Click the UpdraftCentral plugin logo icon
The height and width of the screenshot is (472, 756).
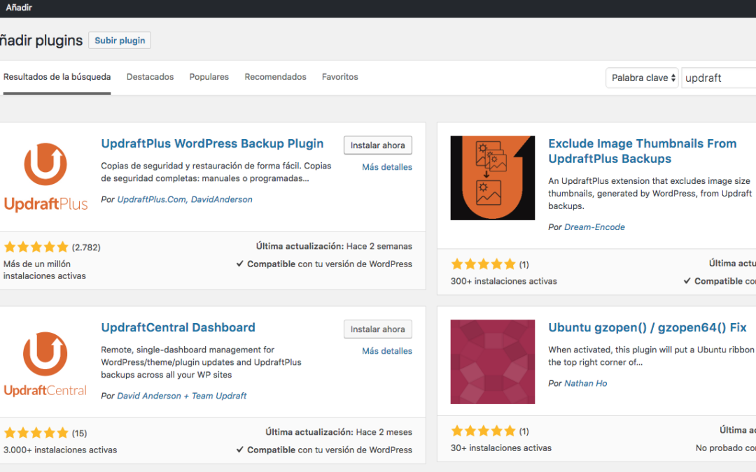pyautogui.click(x=45, y=362)
